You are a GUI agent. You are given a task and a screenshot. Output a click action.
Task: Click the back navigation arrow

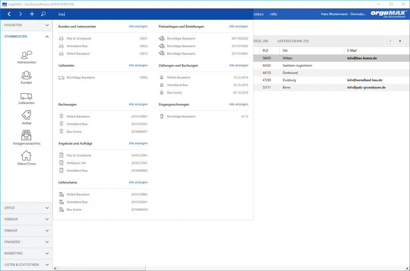(9, 14)
